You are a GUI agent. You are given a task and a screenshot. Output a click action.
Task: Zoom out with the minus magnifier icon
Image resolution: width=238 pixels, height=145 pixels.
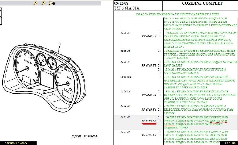(43, 3)
